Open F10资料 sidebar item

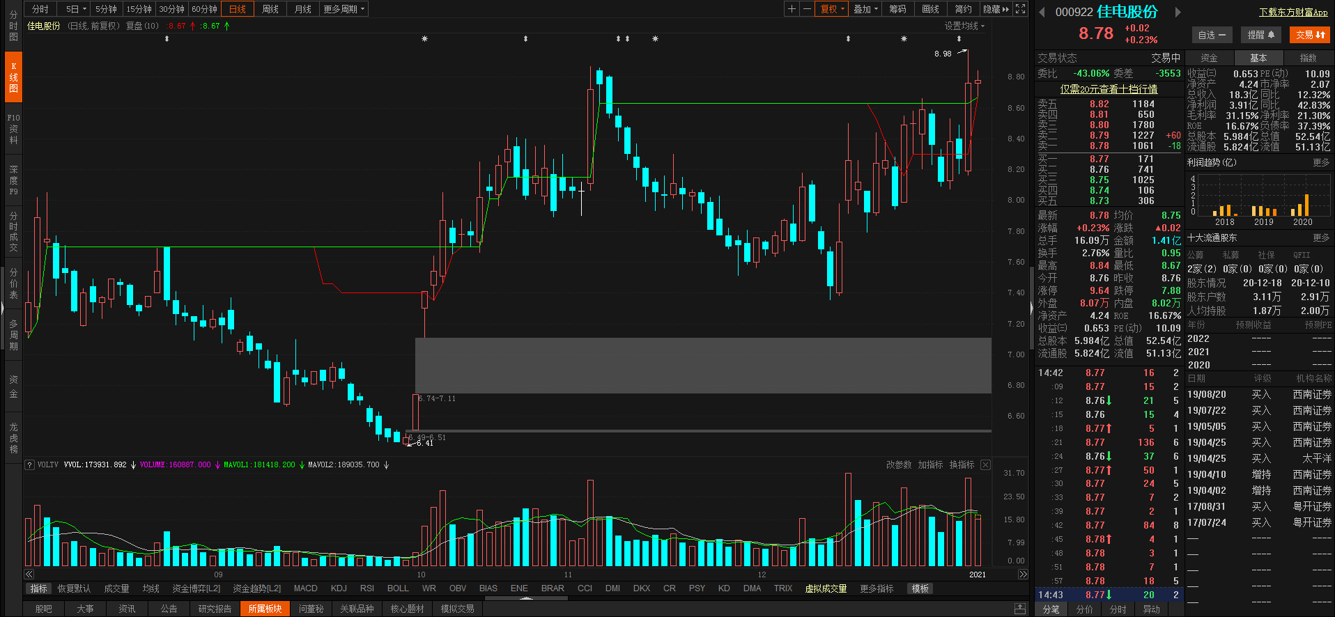pyautogui.click(x=13, y=129)
